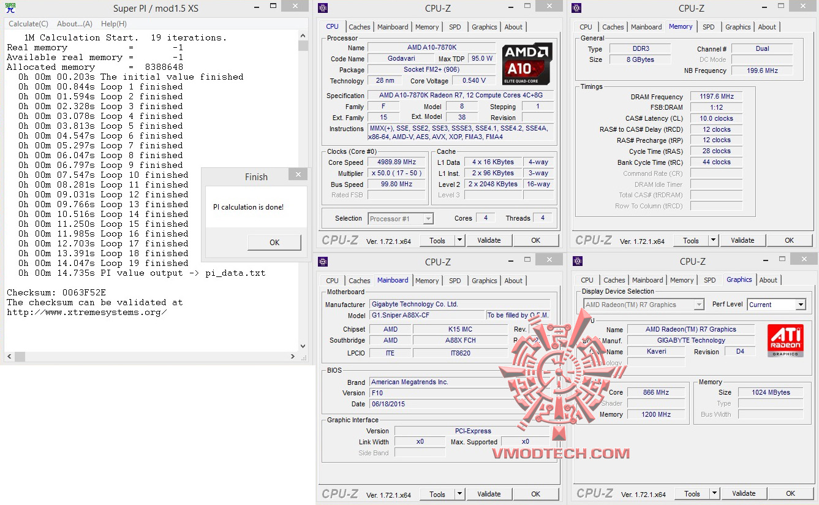Open the Graphics tab in the Memory tab window
Viewport: 819px width, 505px height.
pyautogui.click(x=738, y=27)
